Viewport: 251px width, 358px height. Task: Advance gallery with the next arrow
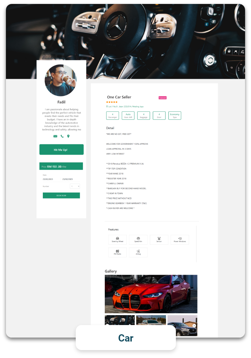194,326
